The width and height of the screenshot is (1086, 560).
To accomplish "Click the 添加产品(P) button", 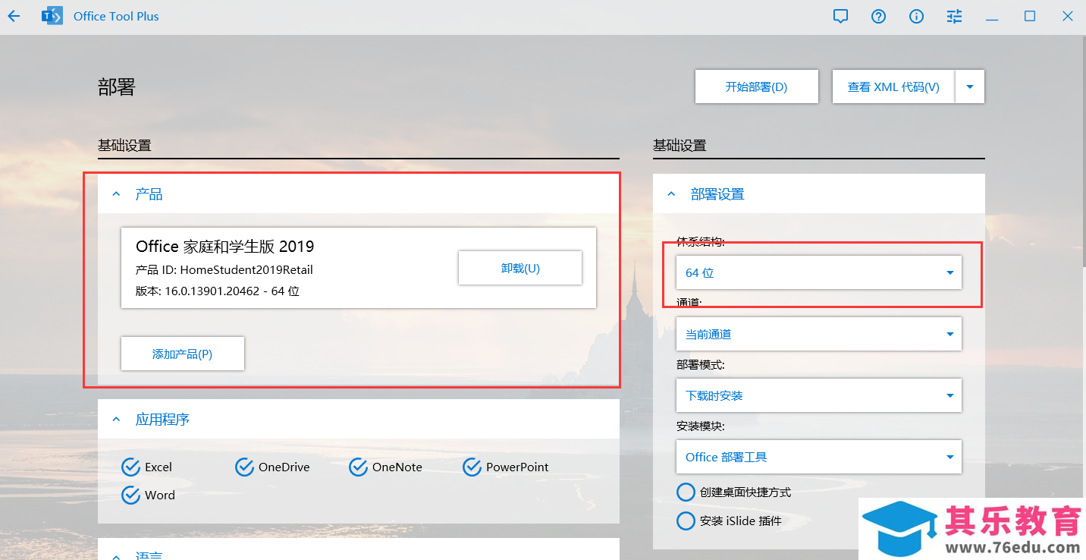I will (183, 354).
